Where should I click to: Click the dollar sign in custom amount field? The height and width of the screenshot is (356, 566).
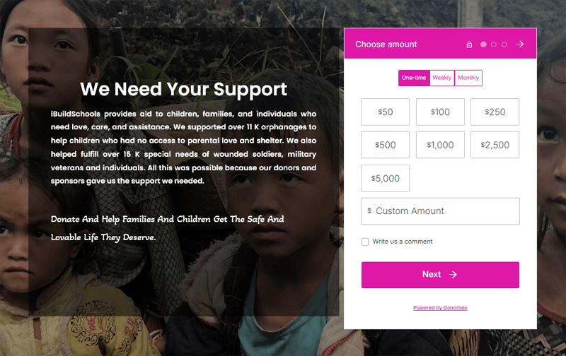[x=369, y=210]
